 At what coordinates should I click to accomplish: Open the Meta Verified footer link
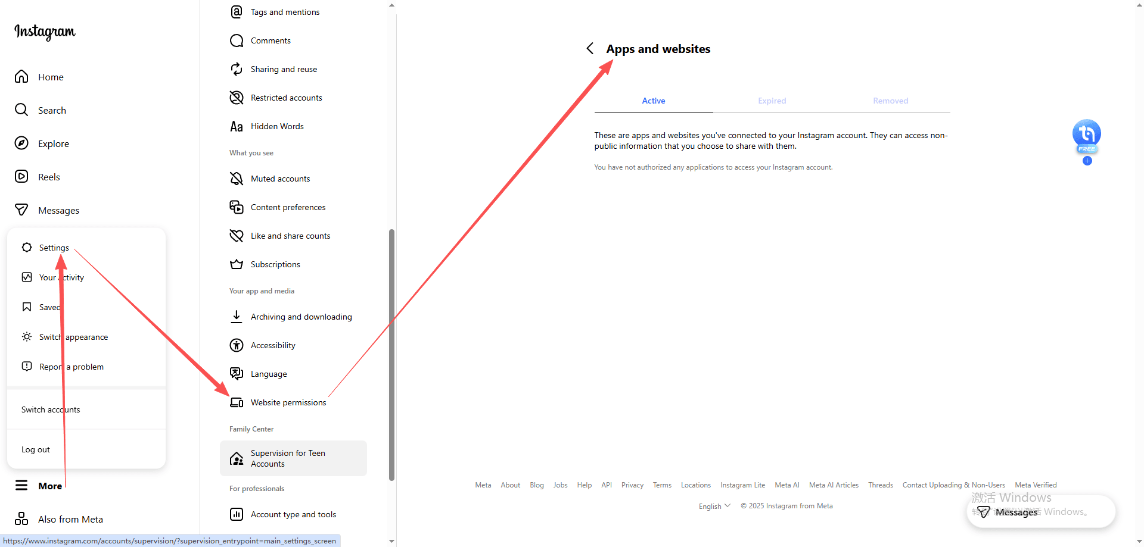pyautogui.click(x=1036, y=485)
